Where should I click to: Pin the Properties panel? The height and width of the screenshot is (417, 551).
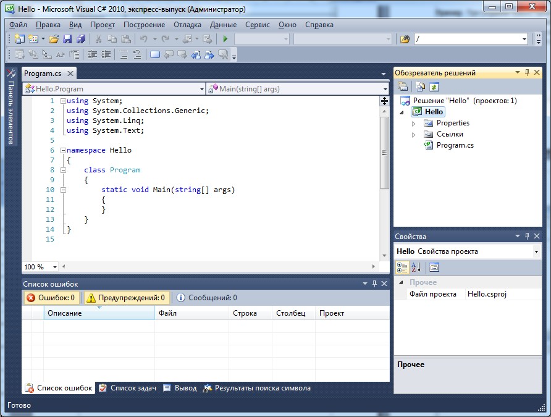tap(527, 236)
